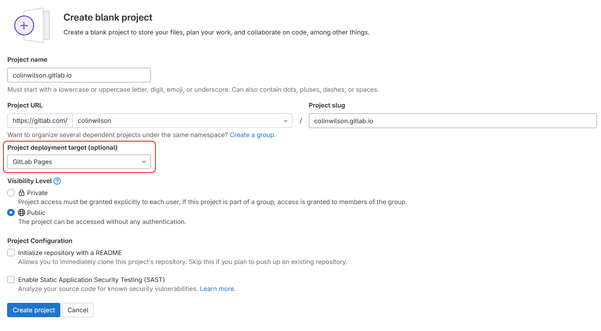Select the Private visibility radio button
Viewport: 601px width, 331px height.
[x=11, y=193]
